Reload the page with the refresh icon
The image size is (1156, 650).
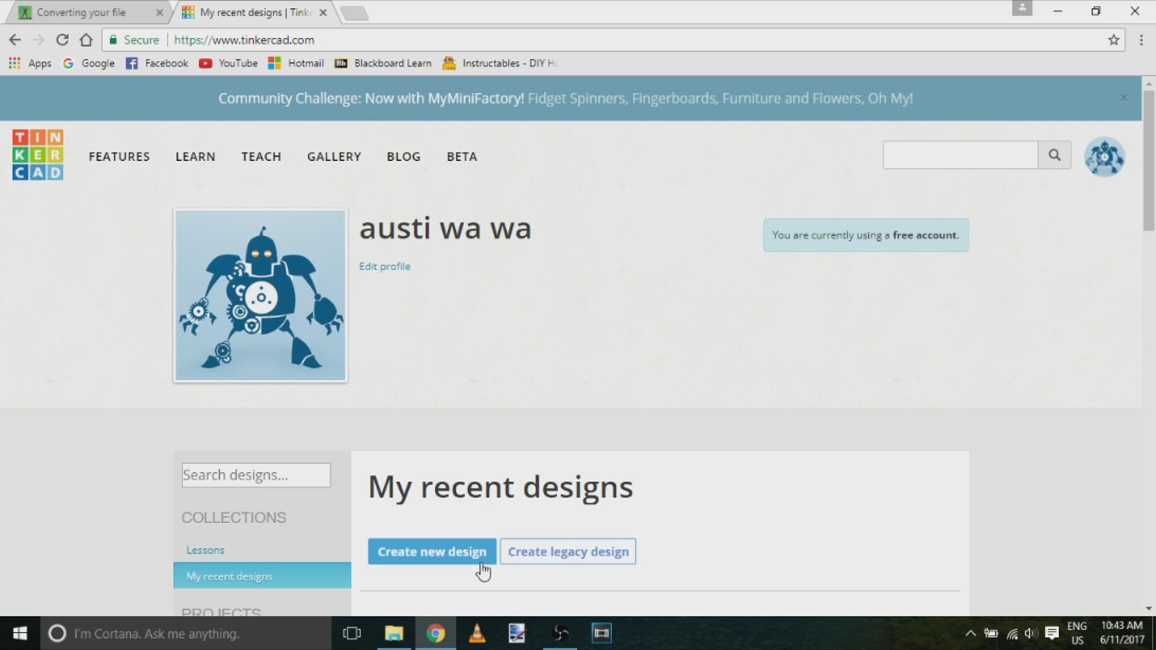pos(62,40)
